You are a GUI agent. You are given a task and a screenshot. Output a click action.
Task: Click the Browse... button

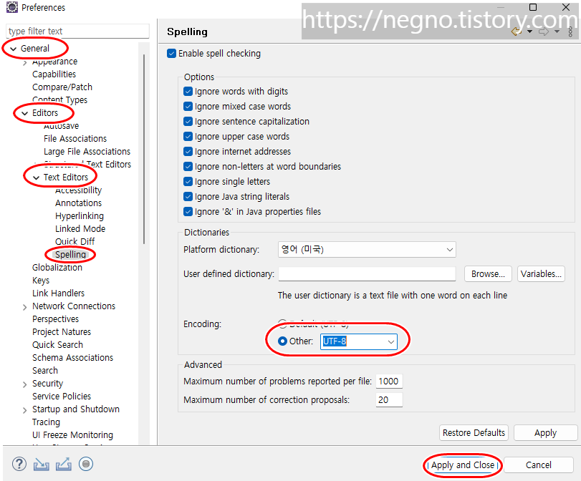tap(488, 274)
